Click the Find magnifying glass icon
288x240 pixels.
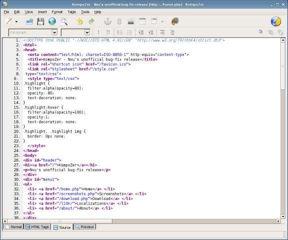coord(63,21)
